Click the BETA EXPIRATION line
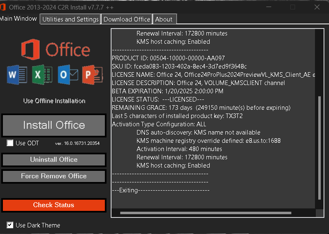Image resolution: width=329 pixels, height=234 pixels. coord(168,91)
